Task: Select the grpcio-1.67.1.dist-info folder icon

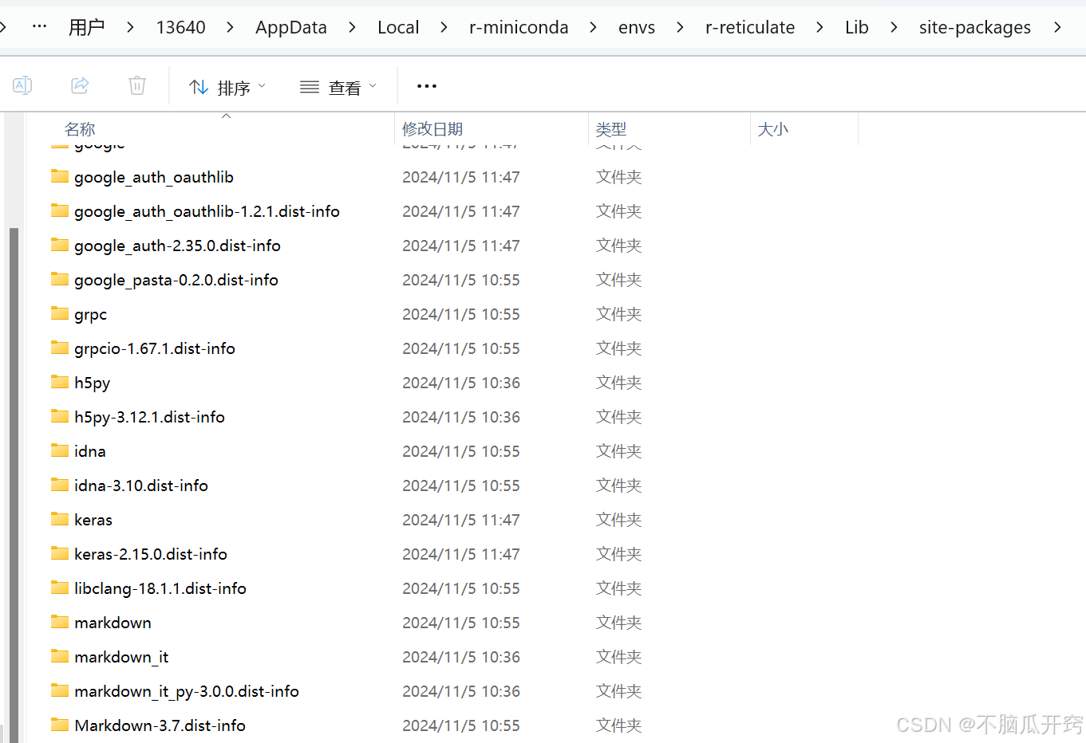Action: coord(60,348)
